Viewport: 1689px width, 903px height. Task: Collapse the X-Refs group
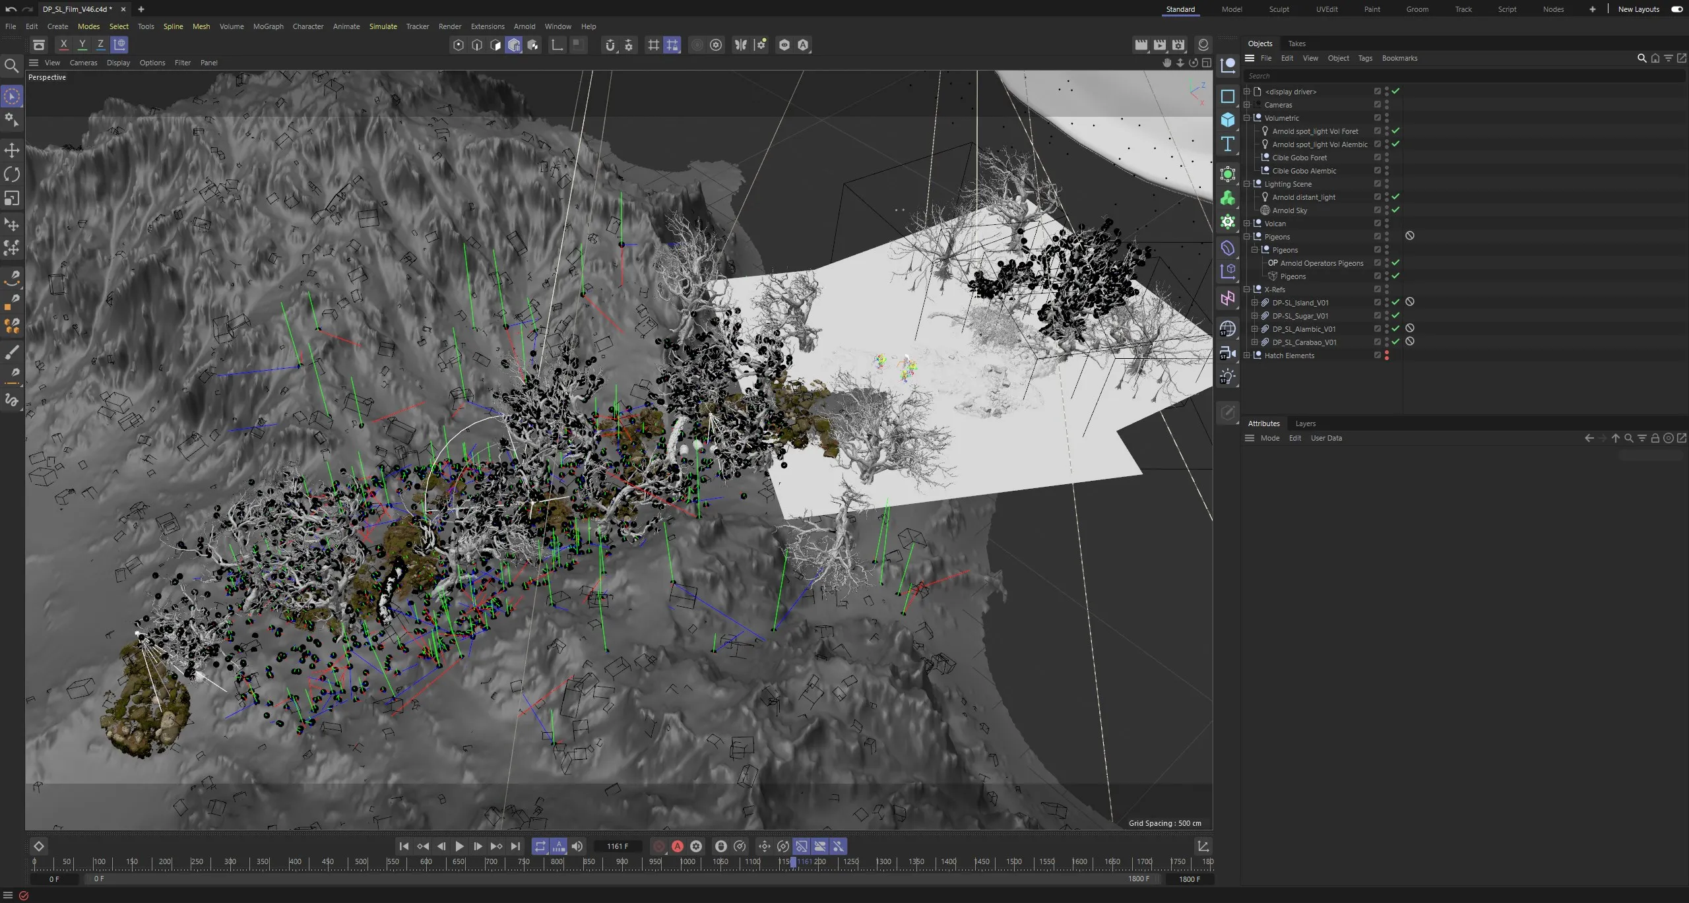pyautogui.click(x=1247, y=289)
